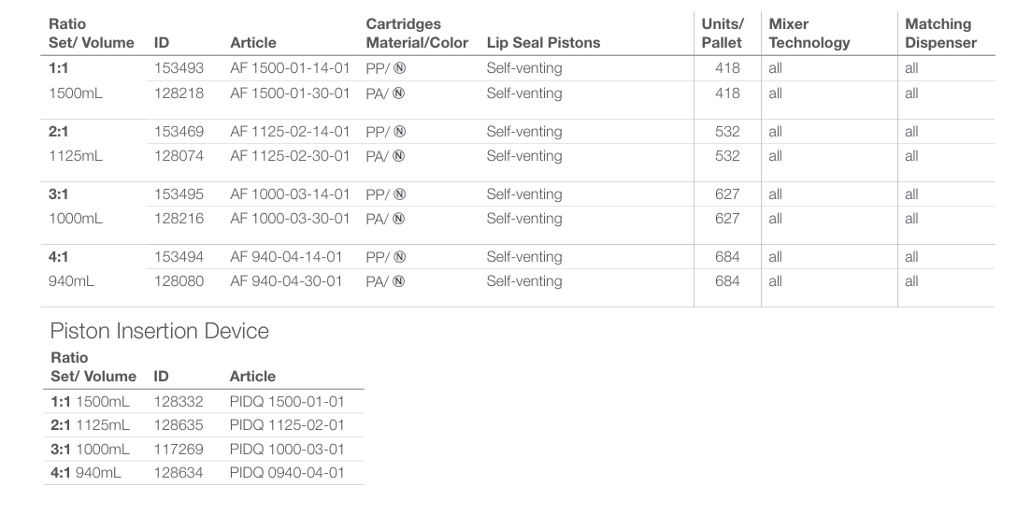
Task: Select ID 128635 in Piston Insertion table
Action: (178, 425)
